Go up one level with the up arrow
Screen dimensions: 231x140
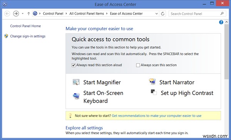pyautogui.click(x=28, y=14)
